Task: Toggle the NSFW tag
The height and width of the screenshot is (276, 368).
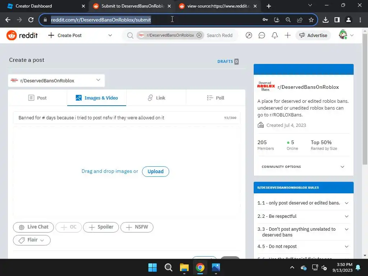Action: (x=137, y=227)
